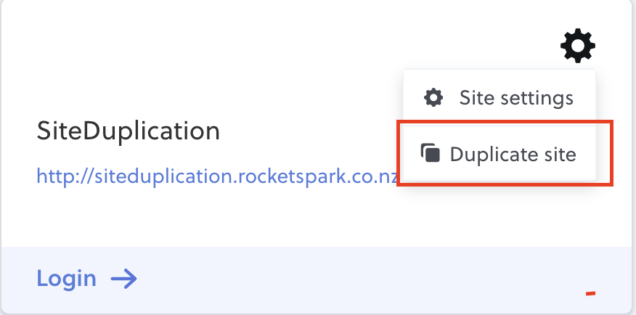Select Duplicate site from the dropdown menu
Screen dimensions: 636x315
coord(500,153)
